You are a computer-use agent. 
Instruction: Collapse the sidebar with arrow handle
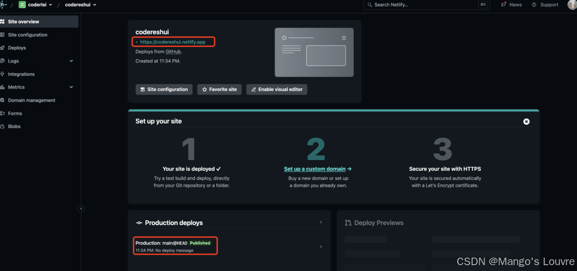point(81,209)
